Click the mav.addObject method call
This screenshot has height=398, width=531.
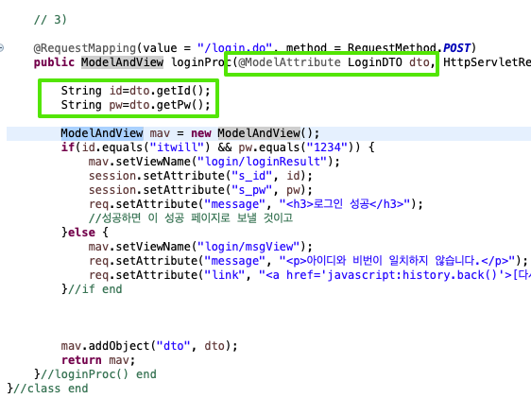(105, 346)
